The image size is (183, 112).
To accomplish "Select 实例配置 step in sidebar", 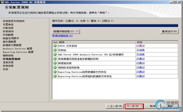I will pyautogui.click(x=8, y=35).
